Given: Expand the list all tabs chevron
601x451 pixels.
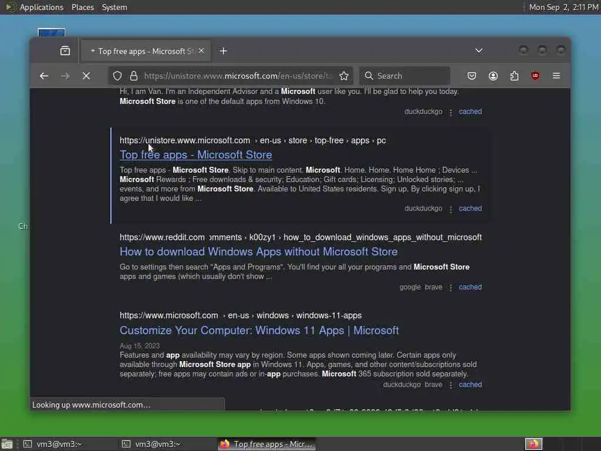Looking at the screenshot, I should click(479, 51).
